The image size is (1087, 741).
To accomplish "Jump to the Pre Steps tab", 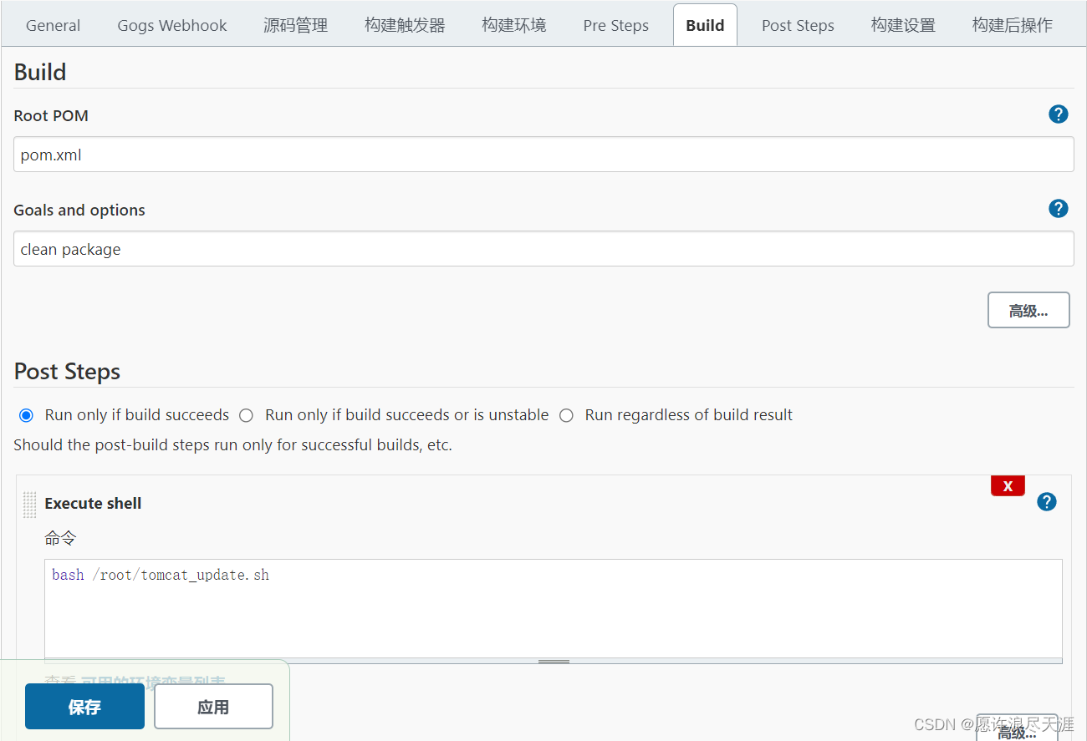I will [x=615, y=25].
